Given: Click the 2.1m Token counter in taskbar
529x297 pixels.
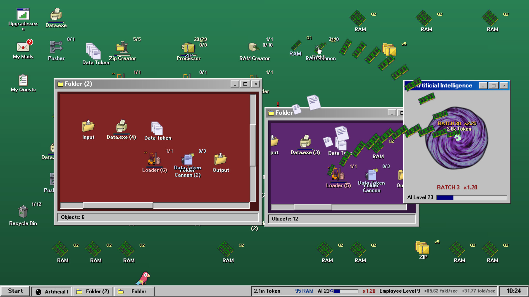Looking at the screenshot, I should pos(267,291).
